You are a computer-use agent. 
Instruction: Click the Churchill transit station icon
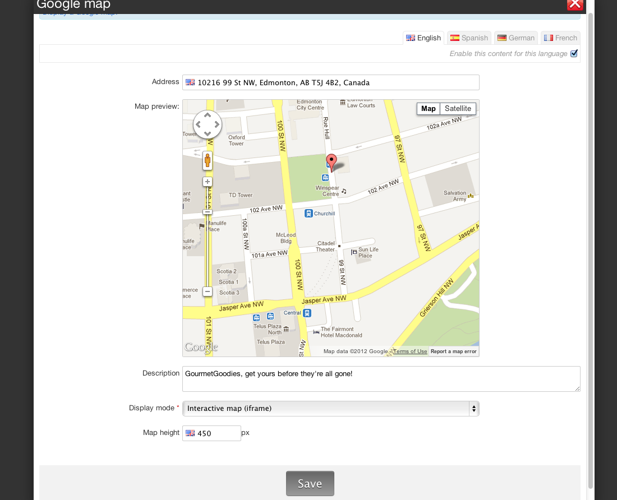point(309,214)
